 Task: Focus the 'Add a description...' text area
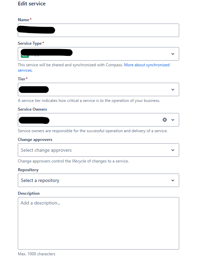coord(98,223)
